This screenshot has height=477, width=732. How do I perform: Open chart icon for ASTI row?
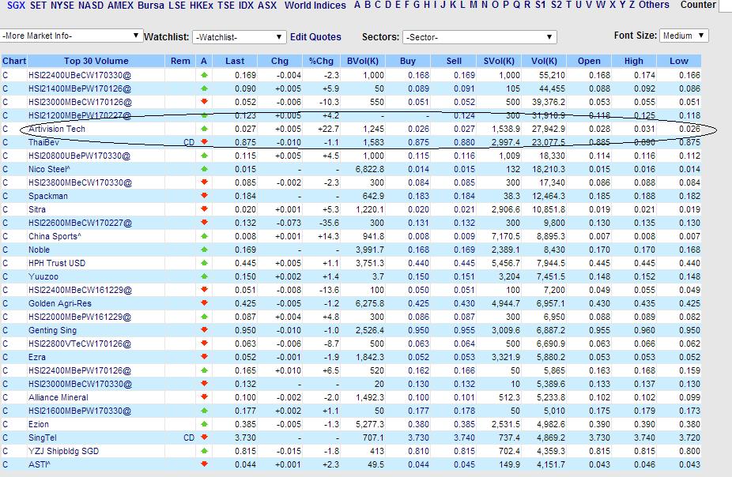point(5,464)
